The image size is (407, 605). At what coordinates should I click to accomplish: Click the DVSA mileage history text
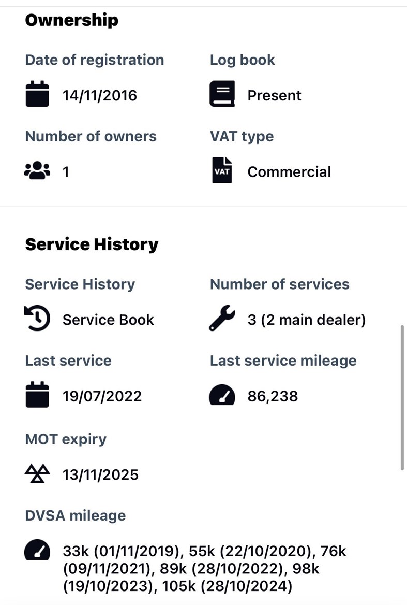coord(204,568)
